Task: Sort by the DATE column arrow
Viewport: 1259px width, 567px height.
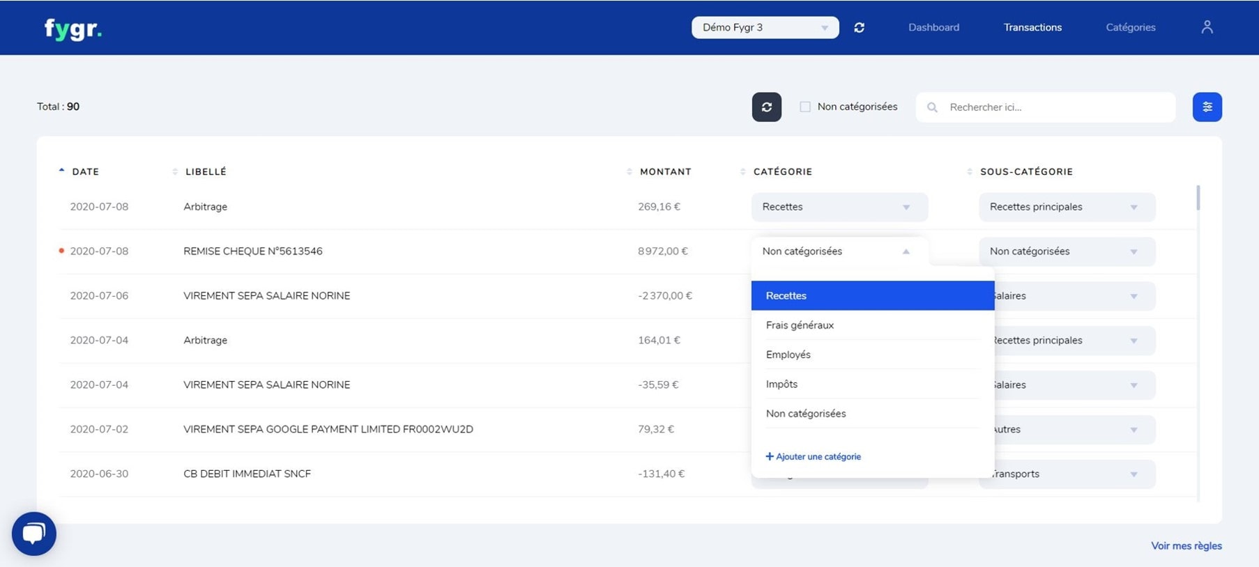Action: pos(62,171)
